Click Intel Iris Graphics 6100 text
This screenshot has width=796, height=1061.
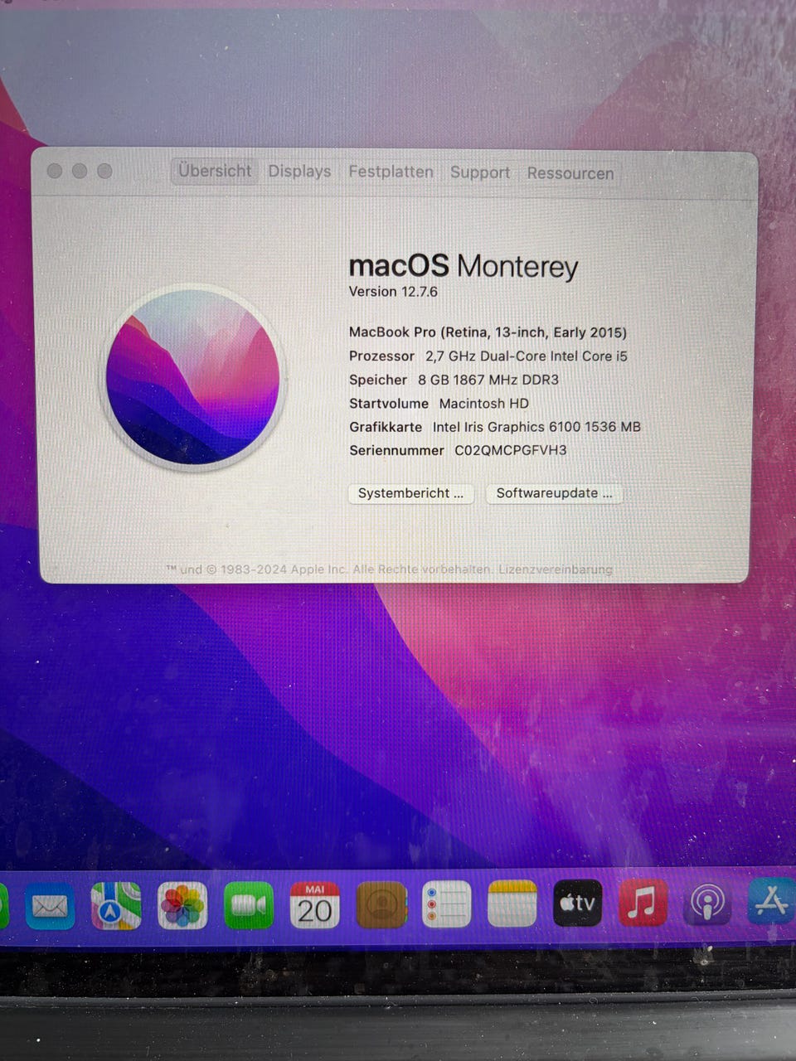pos(536,427)
